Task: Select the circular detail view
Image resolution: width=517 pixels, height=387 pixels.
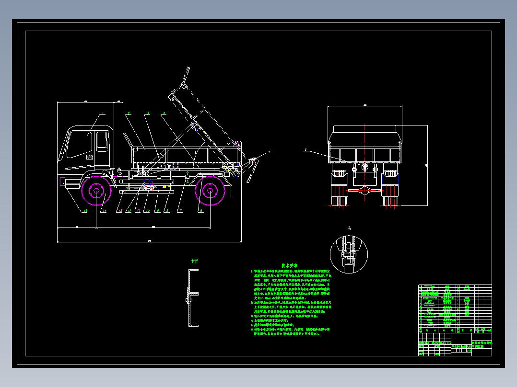Action: (x=349, y=254)
